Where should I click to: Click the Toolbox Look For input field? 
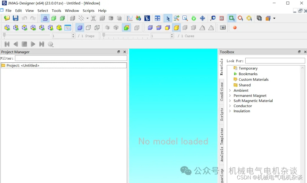pyautogui.click(x=275, y=61)
